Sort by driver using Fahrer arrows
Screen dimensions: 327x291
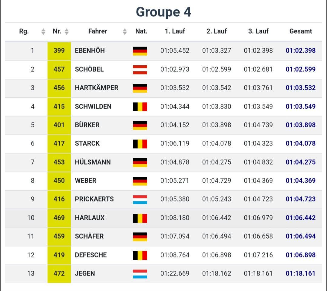124,31
